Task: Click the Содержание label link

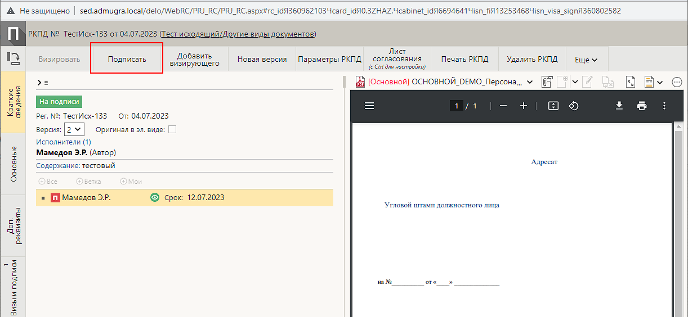Action: [58, 166]
